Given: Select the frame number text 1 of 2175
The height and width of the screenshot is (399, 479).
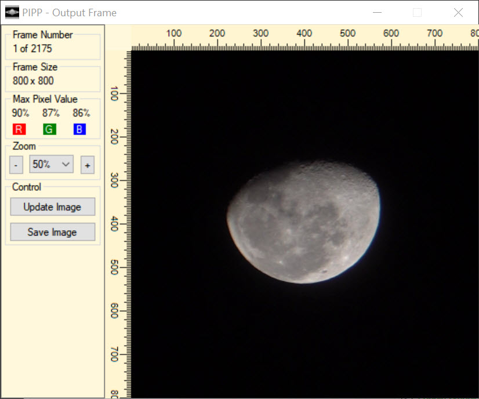Looking at the screenshot, I should click(x=32, y=49).
